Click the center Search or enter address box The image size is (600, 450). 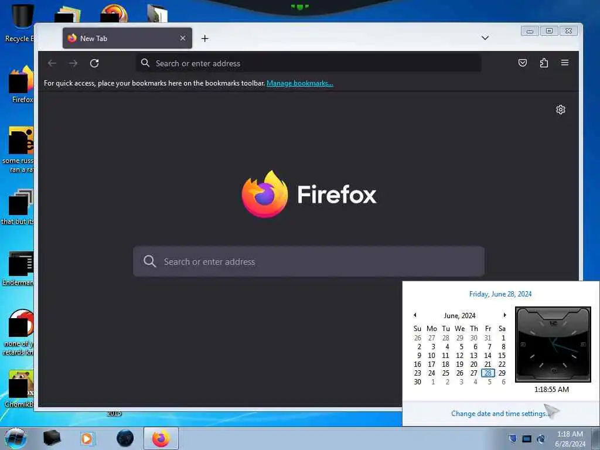tap(308, 261)
